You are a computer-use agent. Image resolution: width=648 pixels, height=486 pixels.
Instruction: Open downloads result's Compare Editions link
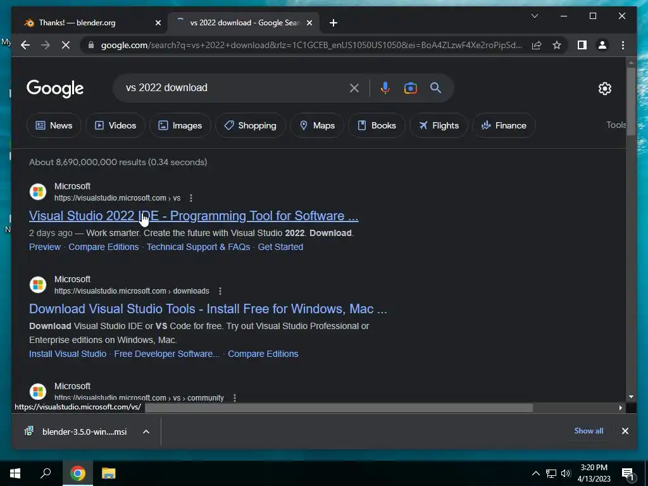pyautogui.click(x=263, y=354)
